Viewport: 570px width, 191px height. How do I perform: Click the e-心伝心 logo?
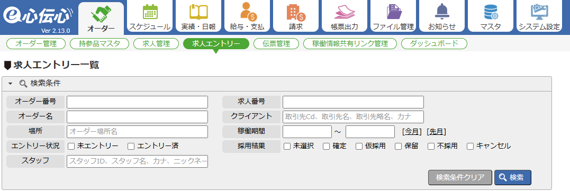(x=38, y=15)
